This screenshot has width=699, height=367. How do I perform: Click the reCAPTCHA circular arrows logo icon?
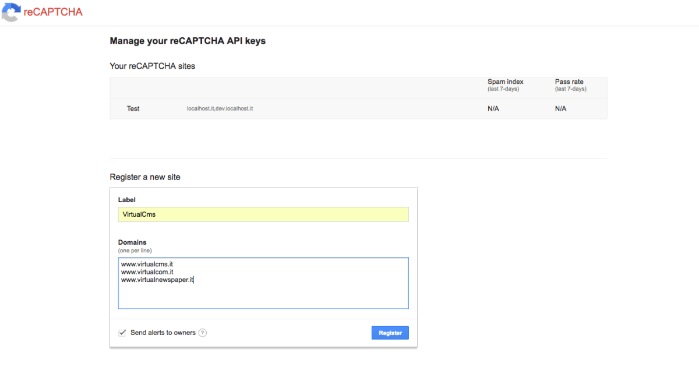point(11,12)
